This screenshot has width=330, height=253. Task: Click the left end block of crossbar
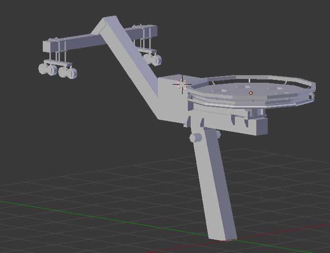49,47
